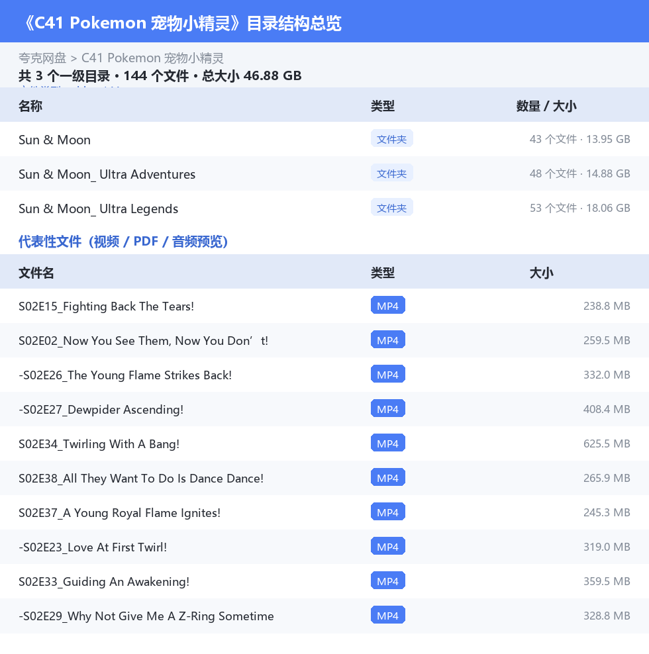
Task: Click the C41 Pokemon 宠物小精灵 breadcrumb entry
Action: [152, 58]
